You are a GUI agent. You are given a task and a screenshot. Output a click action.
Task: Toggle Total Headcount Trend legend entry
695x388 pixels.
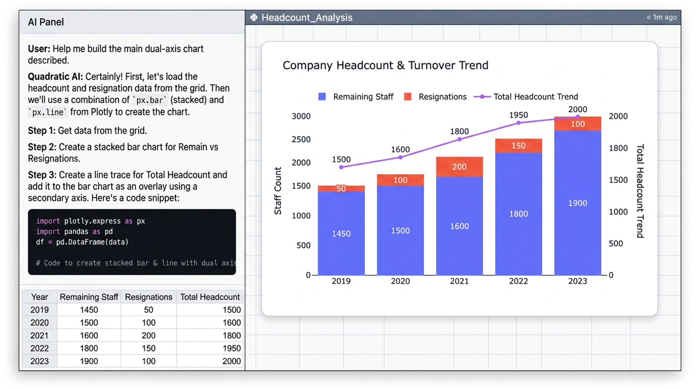pos(526,97)
